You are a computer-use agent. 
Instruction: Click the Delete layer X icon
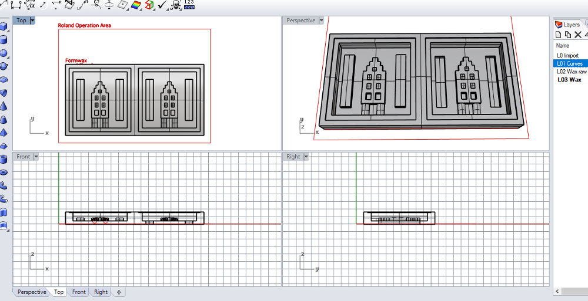(578, 35)
